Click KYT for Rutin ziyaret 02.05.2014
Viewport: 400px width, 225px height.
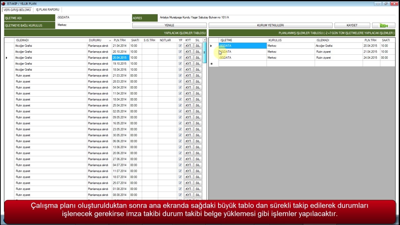pos(188,111)
